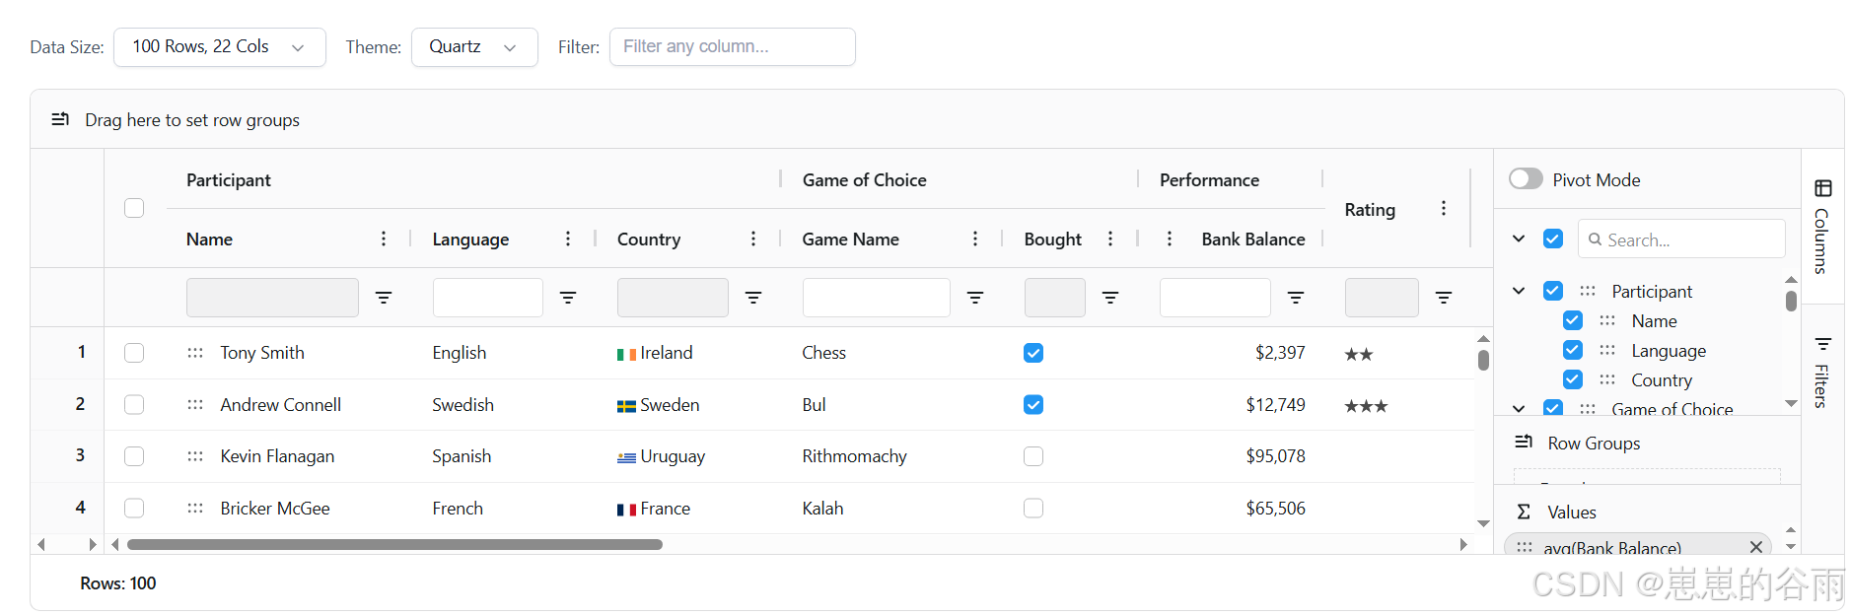This screenshot has width=1850, height=616.
Task: Uncheck the Language column visibility checkbox
Action: [x=1573, y=351]
